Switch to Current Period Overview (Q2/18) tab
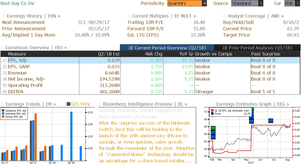This screenshot has height=165, width=301. [167, 48]
